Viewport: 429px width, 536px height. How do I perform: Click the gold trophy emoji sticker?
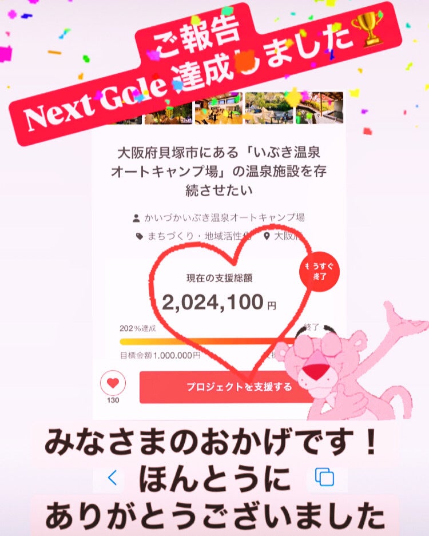[368, 29]
